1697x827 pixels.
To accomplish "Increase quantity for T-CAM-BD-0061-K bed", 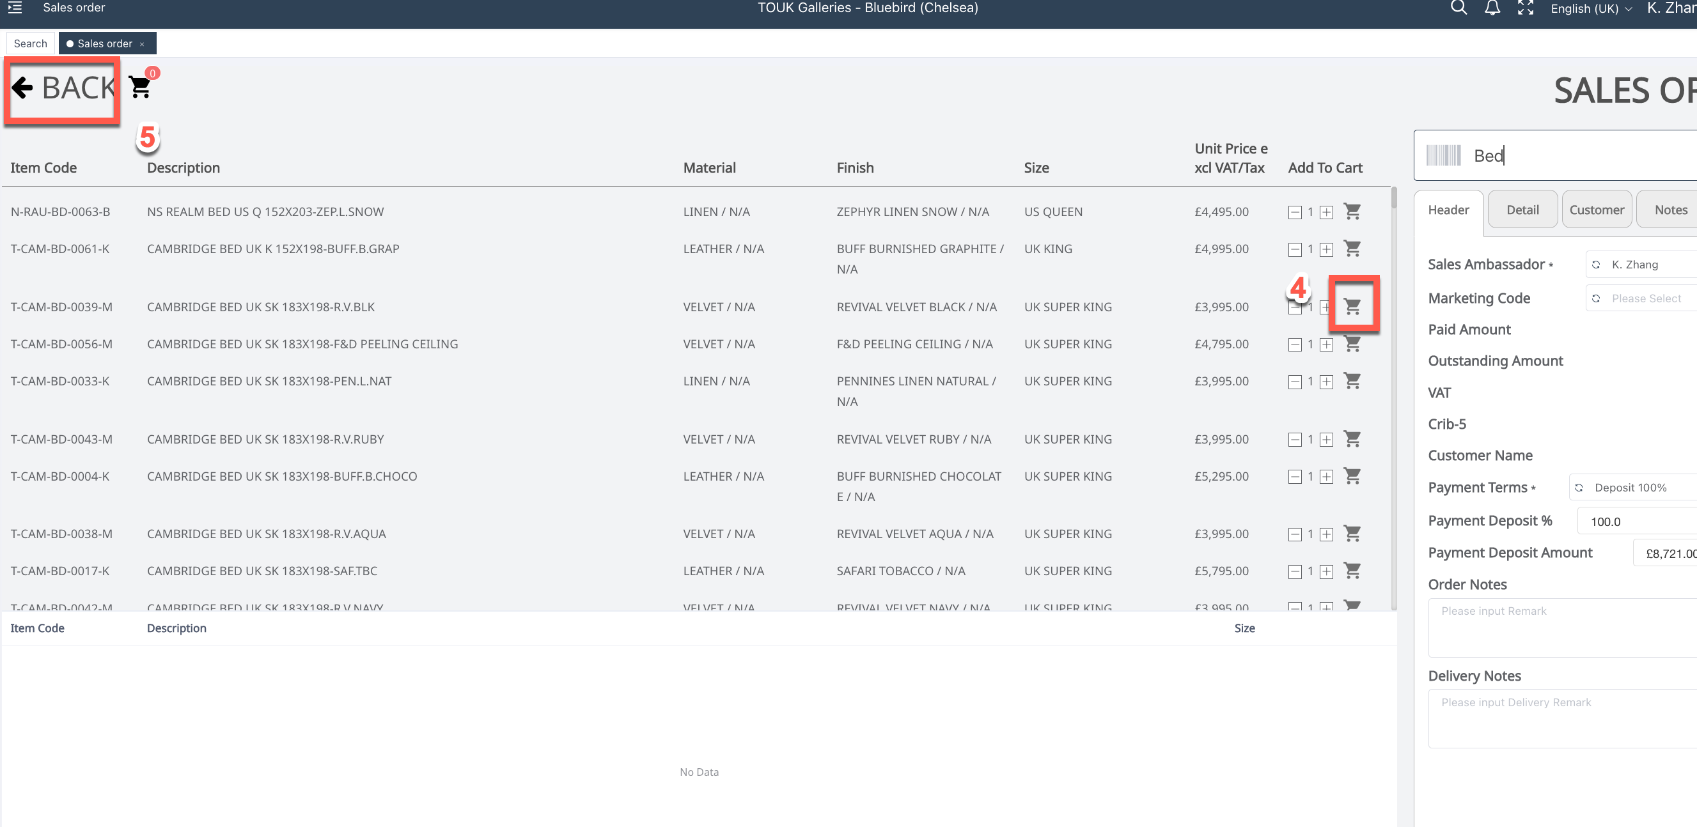I will (x=1326, y=249).
